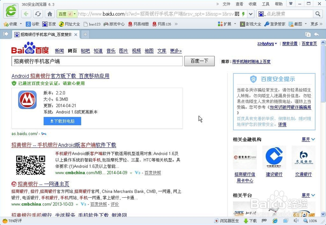Close the 招商银行手机客户端 tab
326x225 pixels.
(x=76, y=35)
